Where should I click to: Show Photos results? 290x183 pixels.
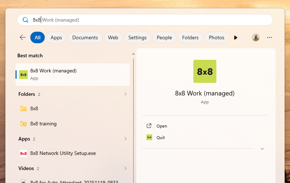[x=216, y=37]
